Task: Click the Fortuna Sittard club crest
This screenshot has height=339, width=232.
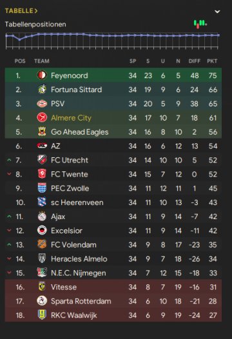Action: (42, 90)
